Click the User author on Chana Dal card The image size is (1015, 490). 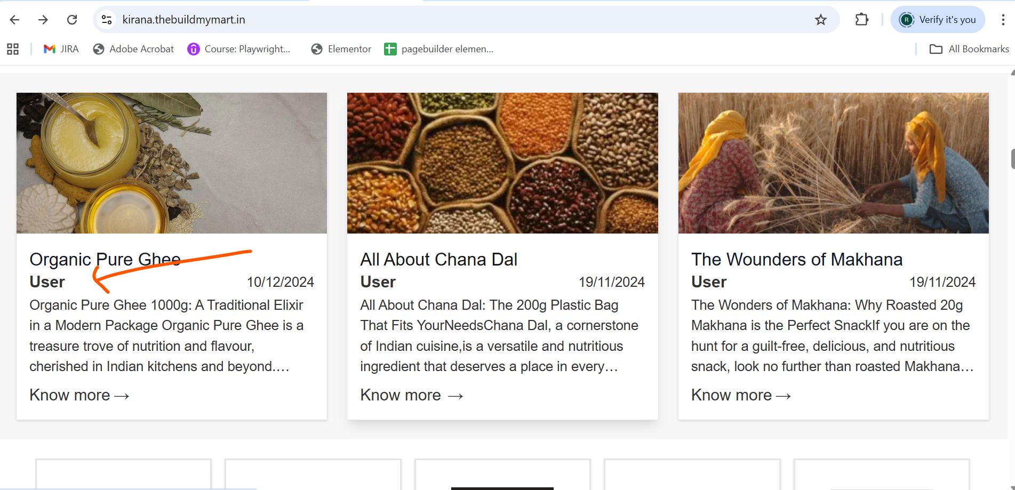(378, 282)
